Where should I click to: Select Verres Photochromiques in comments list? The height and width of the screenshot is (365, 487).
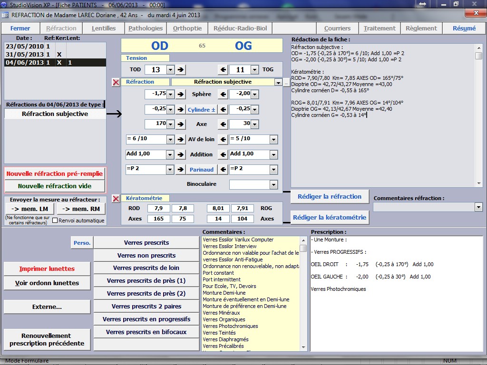pos(230,326)
